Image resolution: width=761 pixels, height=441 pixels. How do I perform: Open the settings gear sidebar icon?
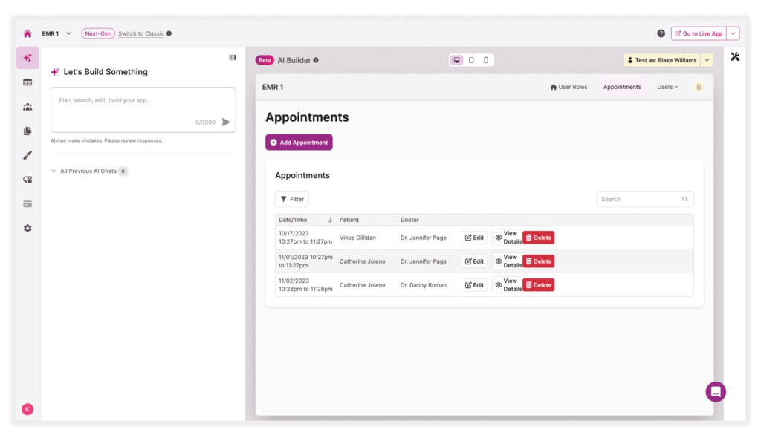click(x=27, y=228)
